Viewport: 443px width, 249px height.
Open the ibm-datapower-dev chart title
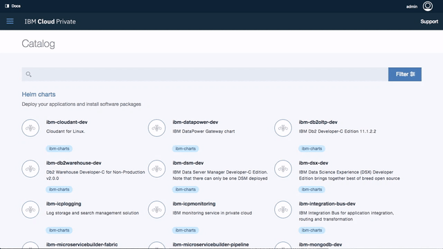(195, 122)
